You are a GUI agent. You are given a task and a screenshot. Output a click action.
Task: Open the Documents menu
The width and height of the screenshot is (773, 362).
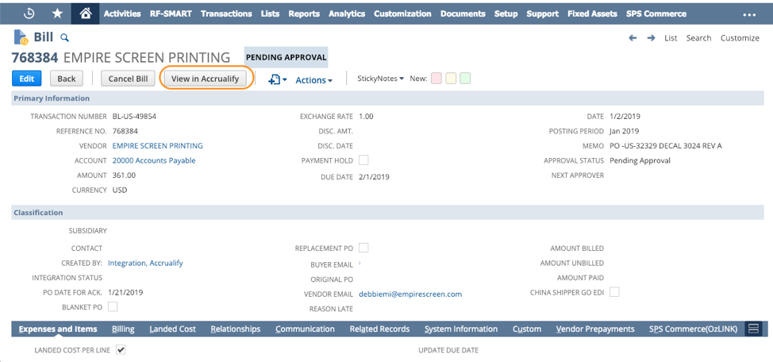[x=463, y=13]
